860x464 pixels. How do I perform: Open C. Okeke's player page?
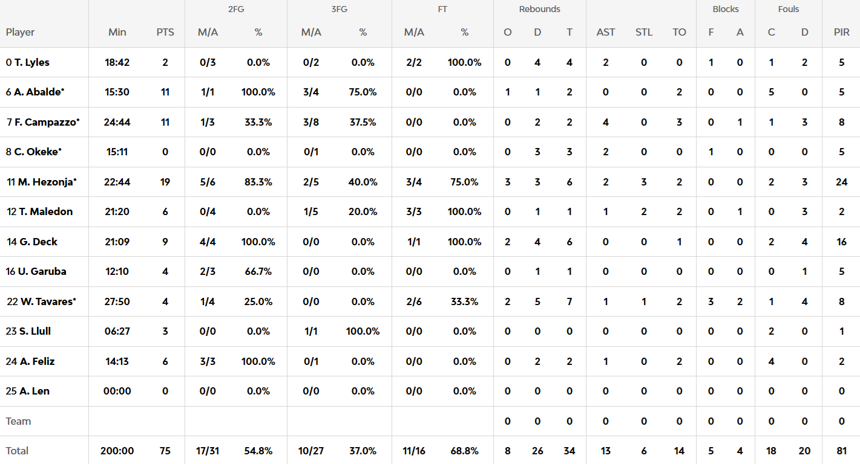tap(38, 152)
